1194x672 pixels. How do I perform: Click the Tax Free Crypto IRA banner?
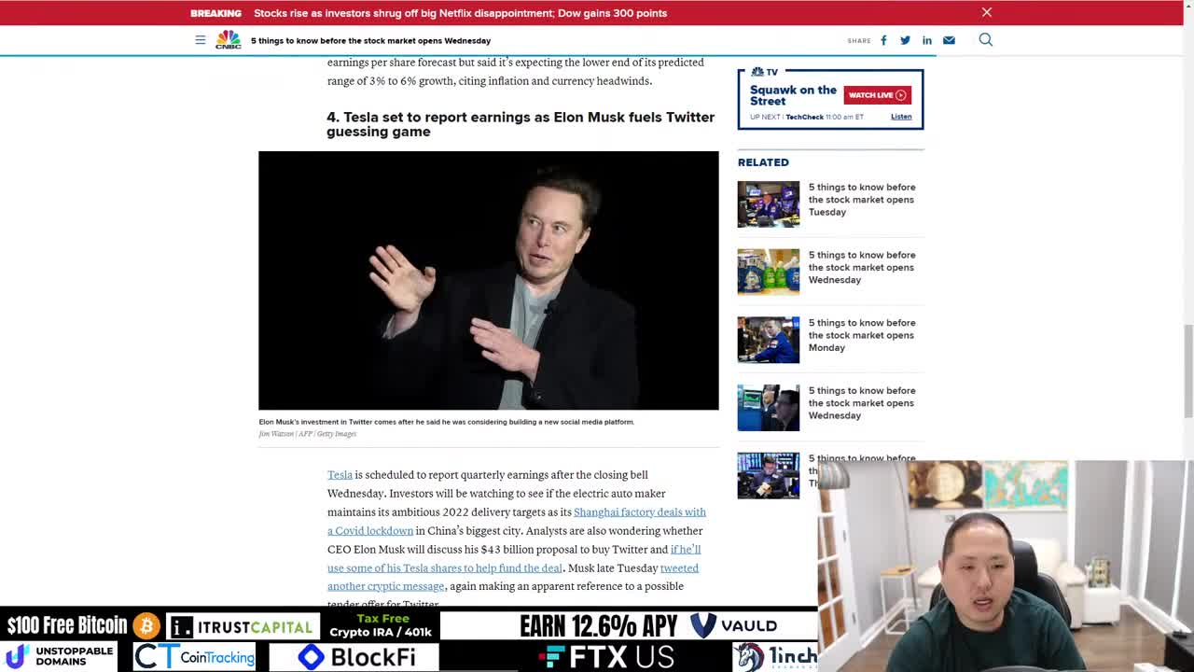[x=382, y=625]
